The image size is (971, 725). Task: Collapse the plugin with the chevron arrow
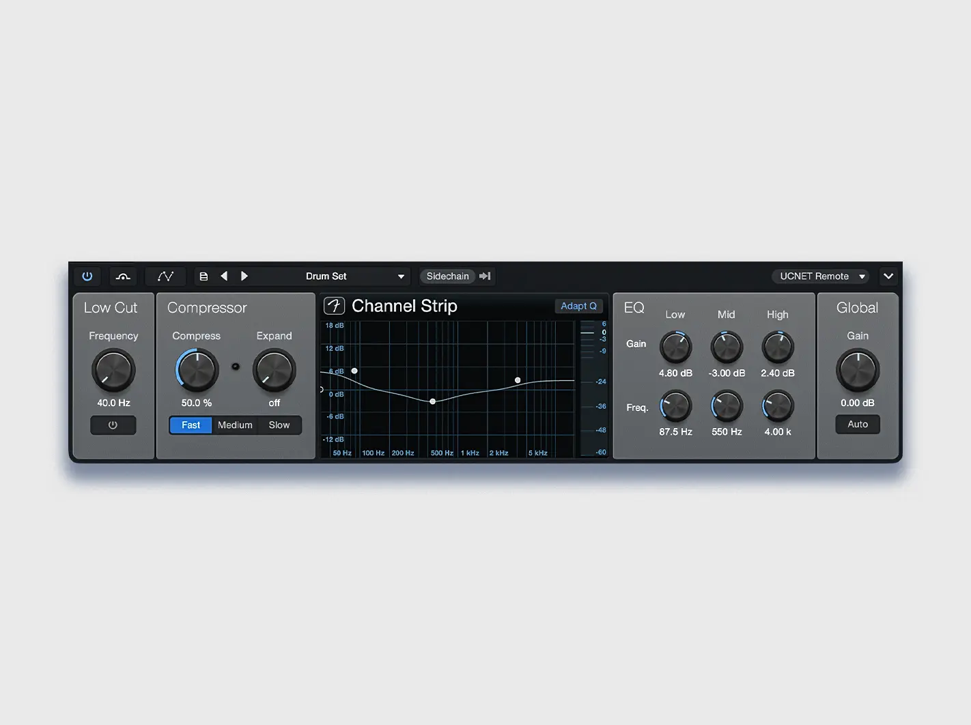[888, 276]
